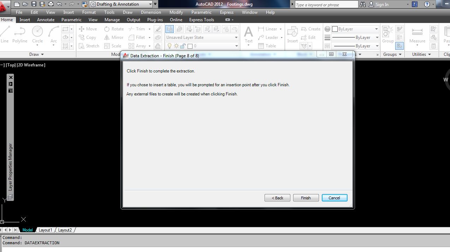The height and width of the screenshot is (252, 450).
Task: Click the Back button in the wizard
Action: coord(277,198)
